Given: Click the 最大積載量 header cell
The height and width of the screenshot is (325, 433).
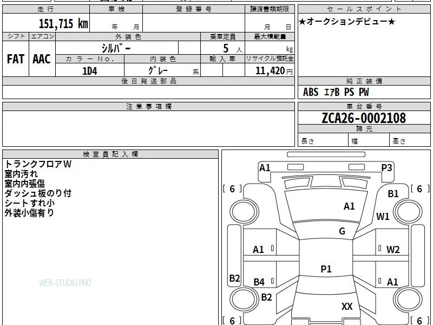Looking at the screenshot, I should tap(270, 36).
